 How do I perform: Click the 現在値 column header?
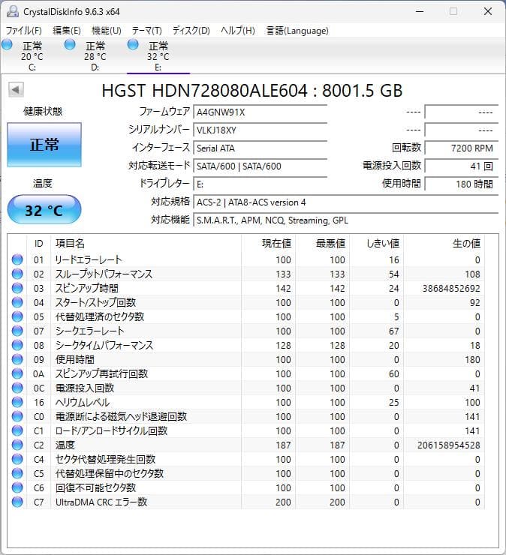268,243
